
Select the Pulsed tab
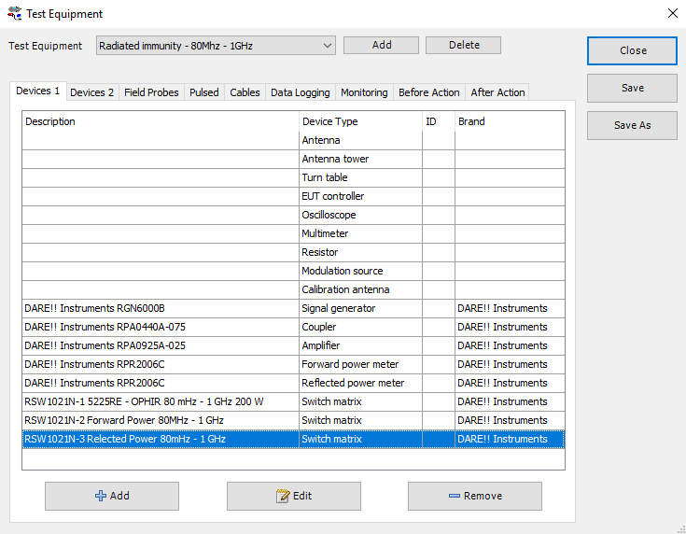coord(203,92)
